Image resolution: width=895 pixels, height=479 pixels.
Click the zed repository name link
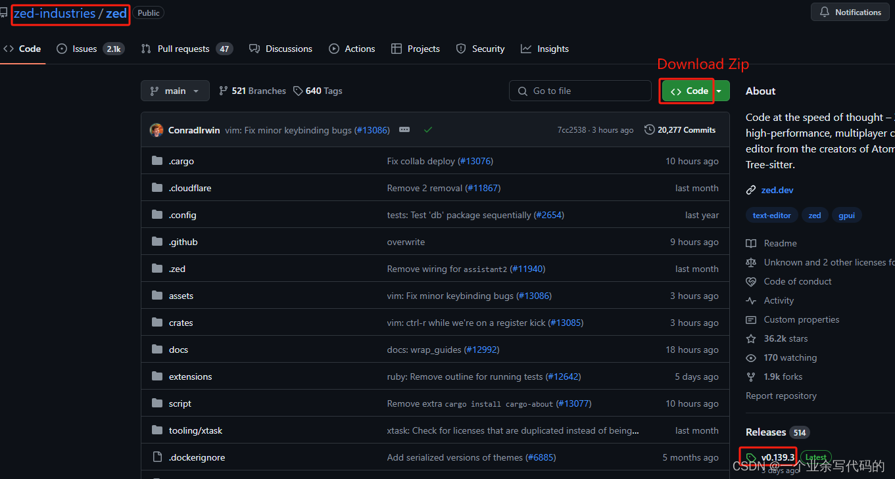(x=116, y=13)
